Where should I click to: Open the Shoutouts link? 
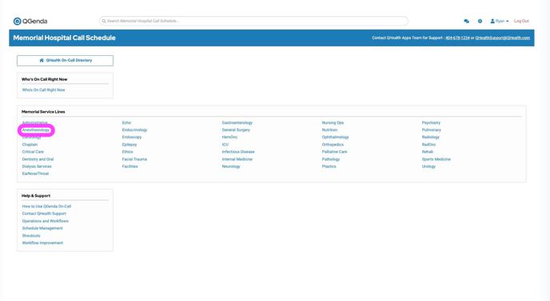pos(31,236)
